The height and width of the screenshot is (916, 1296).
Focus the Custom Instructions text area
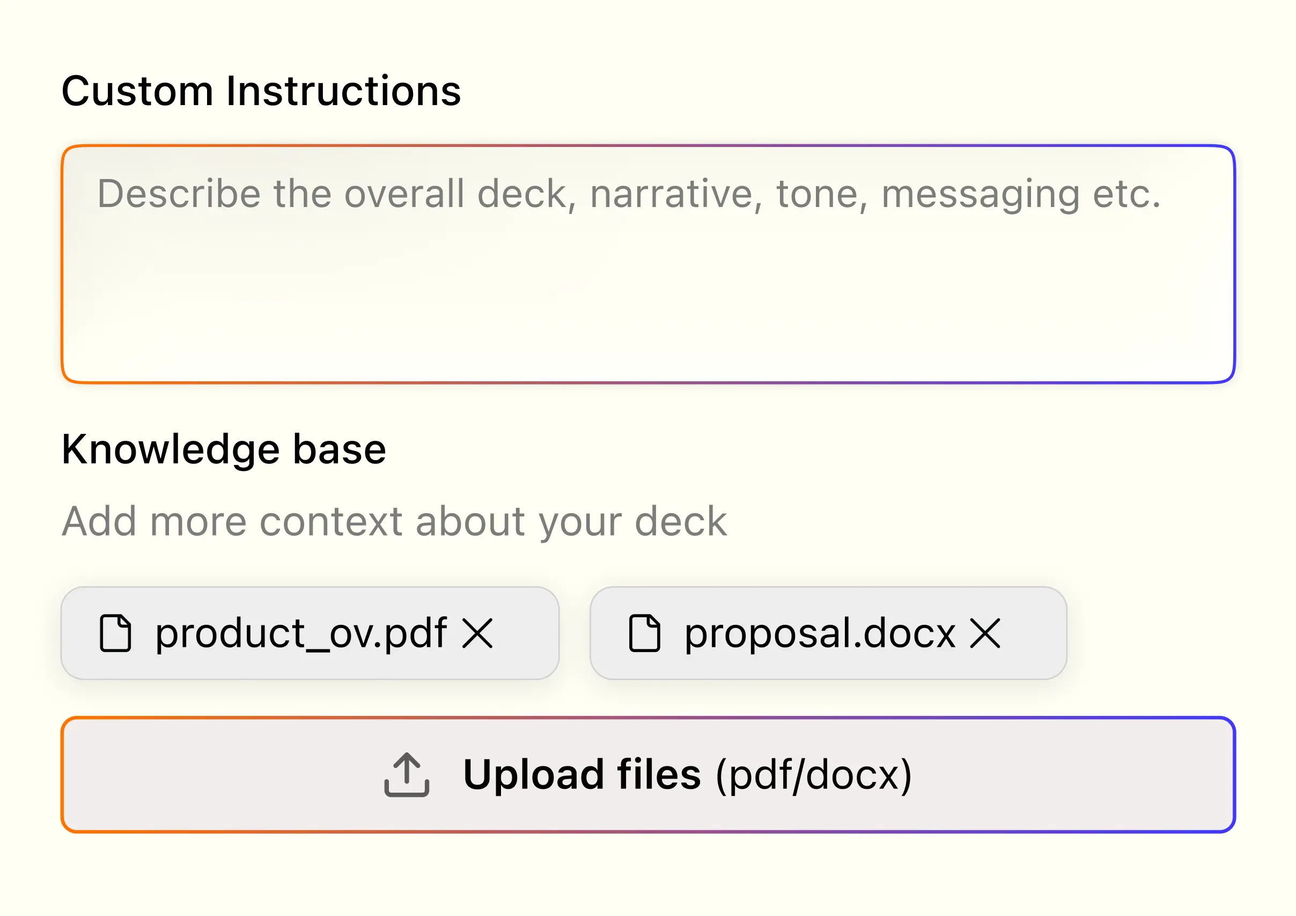[x=648, y=264]
